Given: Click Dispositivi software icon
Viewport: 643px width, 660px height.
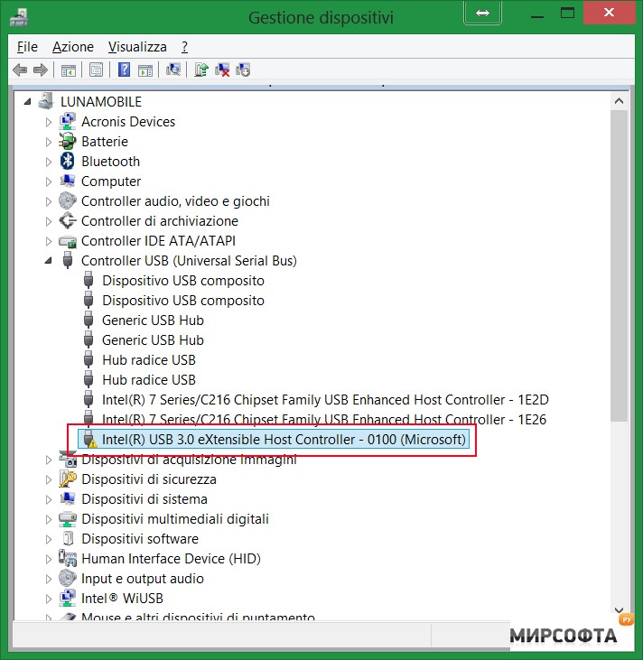Looking at the screenshot, I should [68, 539].
